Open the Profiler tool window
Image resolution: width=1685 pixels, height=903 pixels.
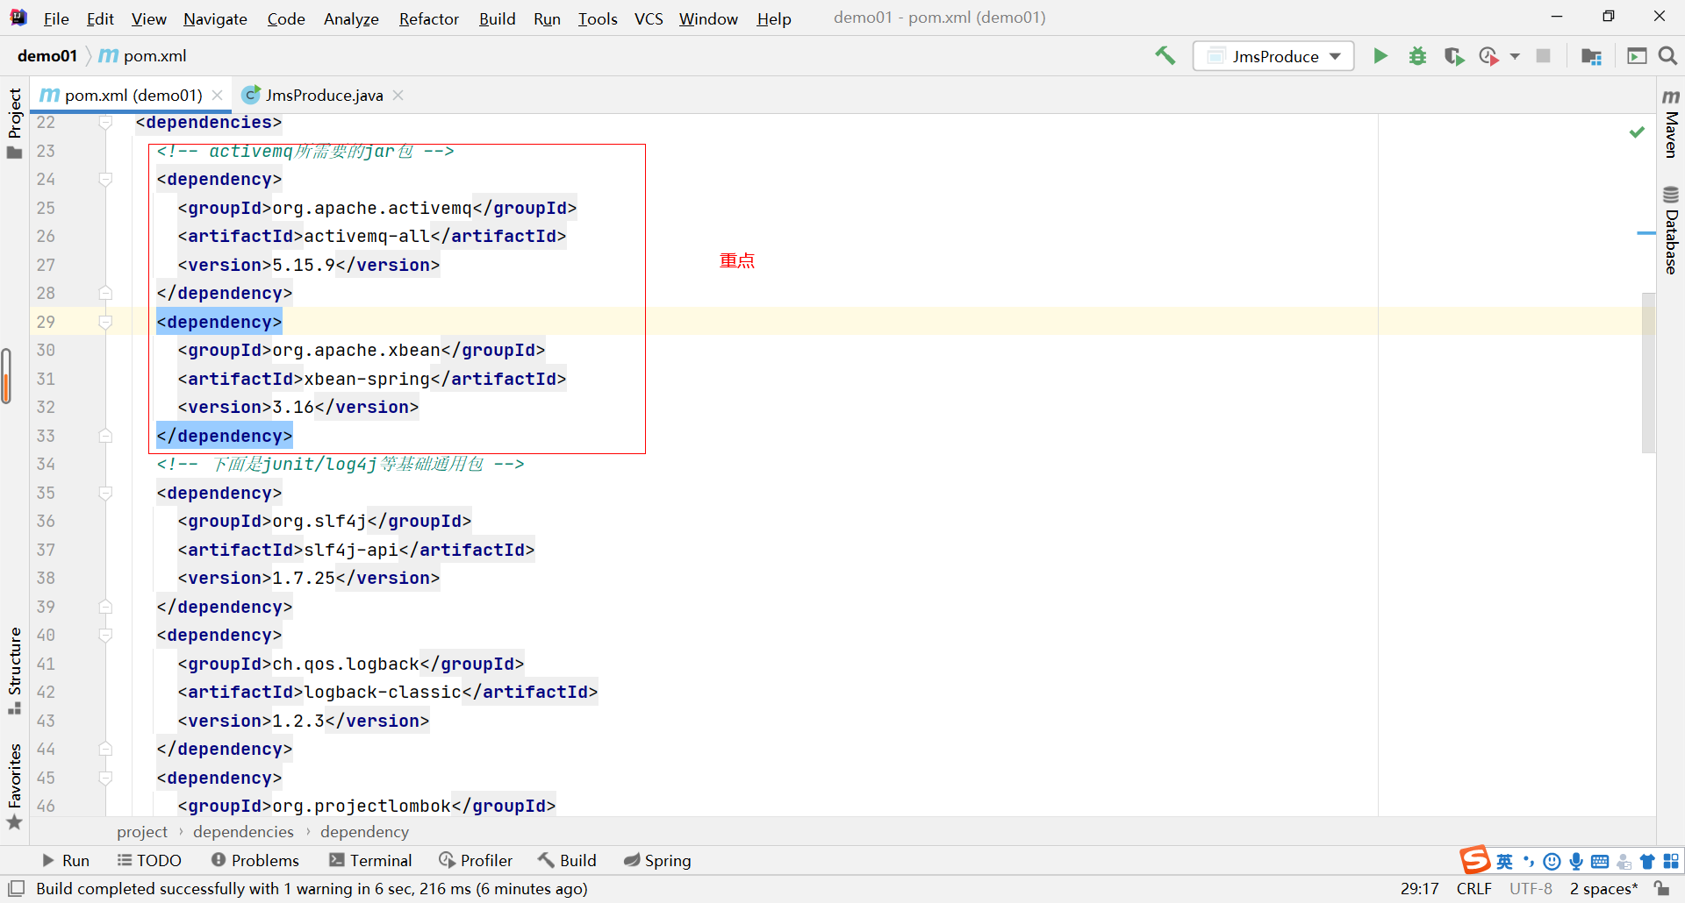click(476, 860)
